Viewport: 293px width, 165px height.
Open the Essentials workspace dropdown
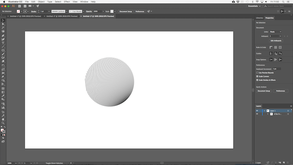(254, 6)
